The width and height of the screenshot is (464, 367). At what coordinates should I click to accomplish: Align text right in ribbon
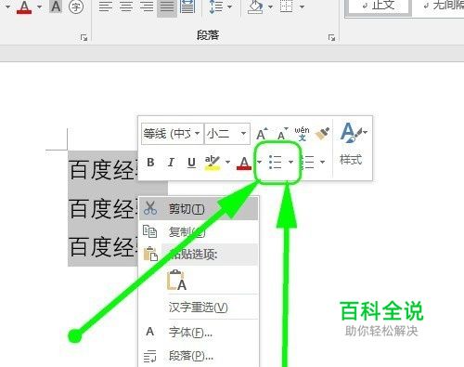tap(147, 7)
